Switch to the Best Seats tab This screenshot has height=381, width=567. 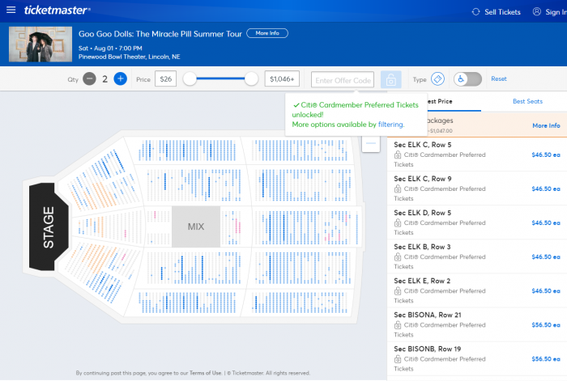click(527, 102)
